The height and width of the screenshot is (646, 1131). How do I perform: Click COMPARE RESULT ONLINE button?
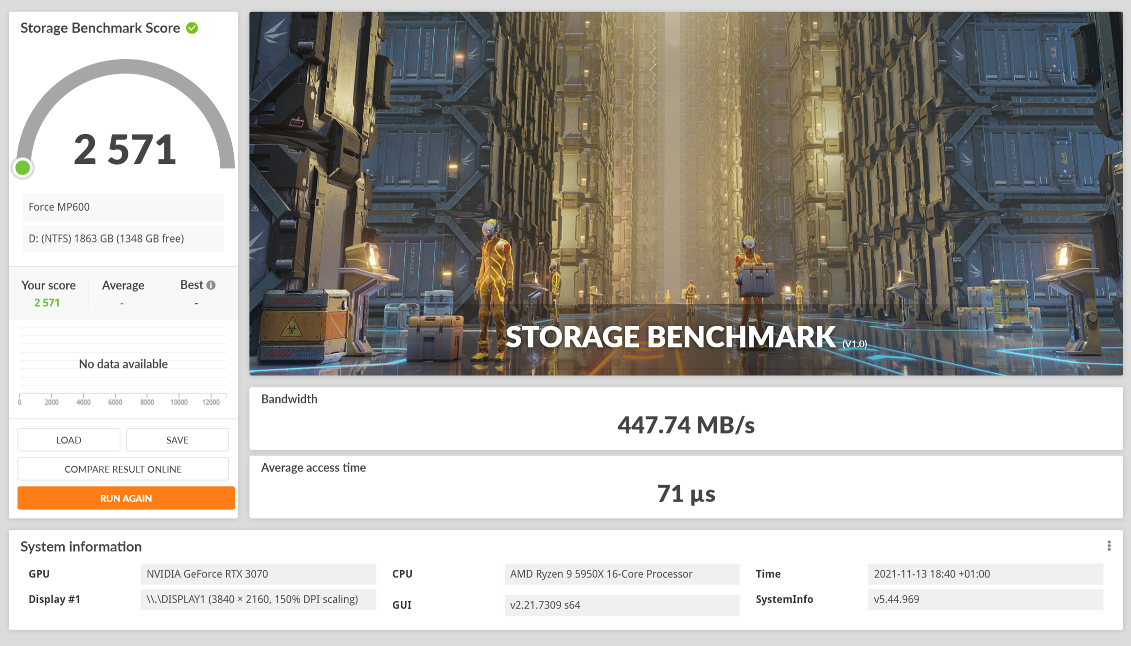click(123, 469)
